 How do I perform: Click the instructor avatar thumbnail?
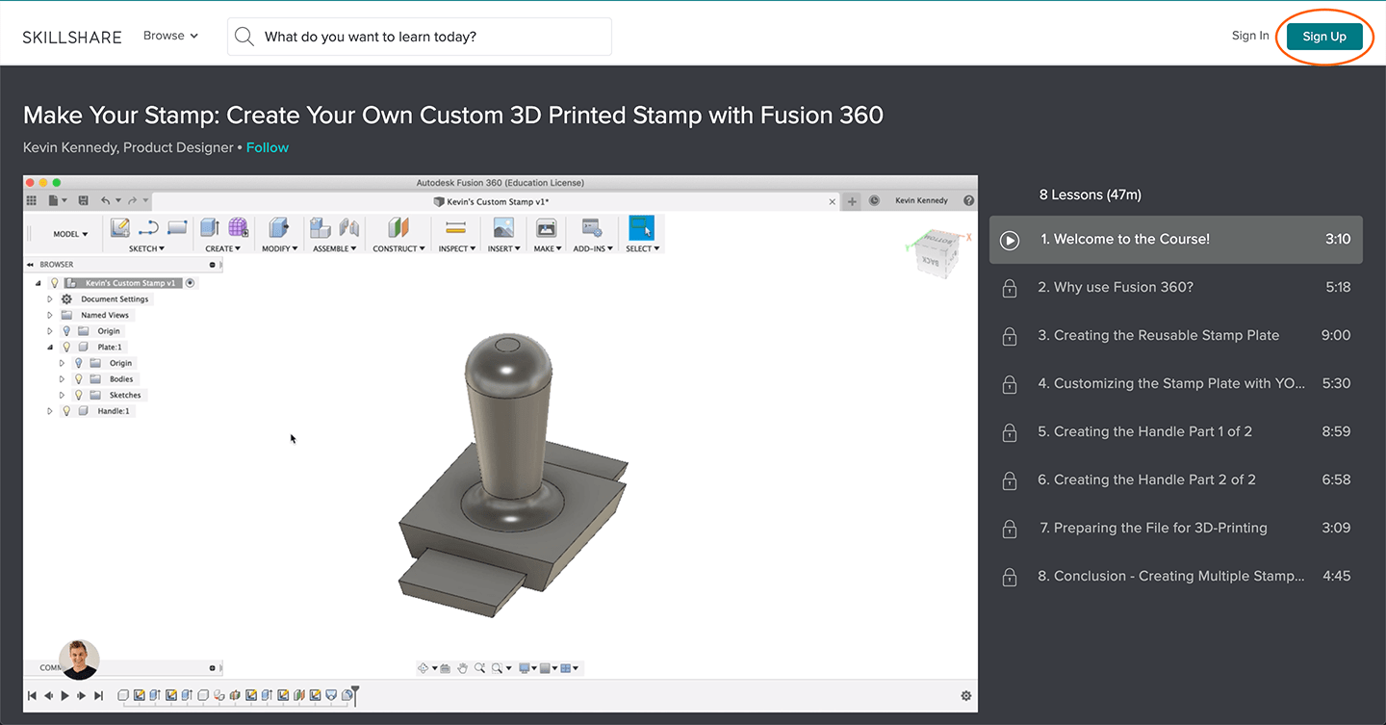[x=79, y=660]
